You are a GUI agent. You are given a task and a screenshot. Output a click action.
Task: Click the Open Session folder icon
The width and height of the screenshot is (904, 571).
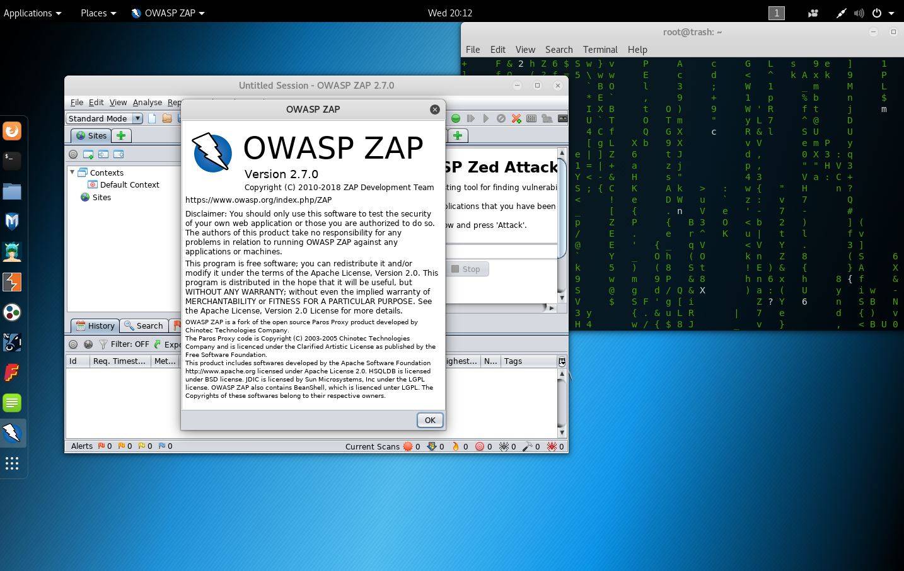pos(167,118)
